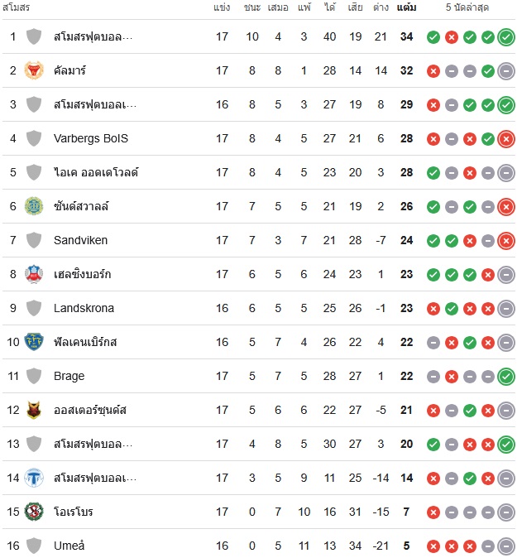Viewport: 522px width, 558px height.
Task: Click the row 14 light-blue club crest
Action: 34,478
